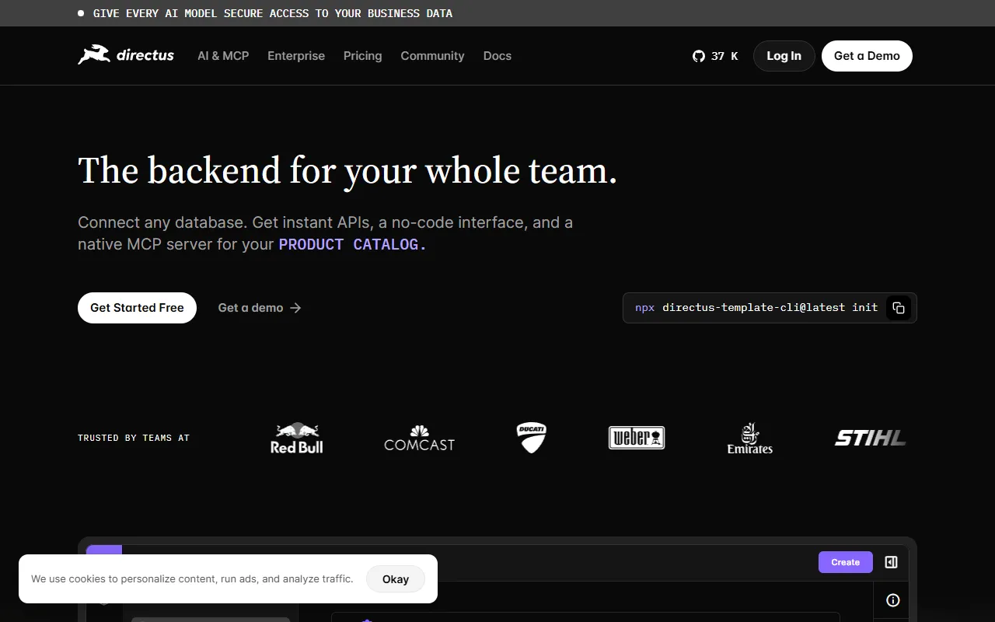The height and width of the screenshot is (622, 995).
Task: Follow the Get a demo arrow link
Action: (260, 308)
